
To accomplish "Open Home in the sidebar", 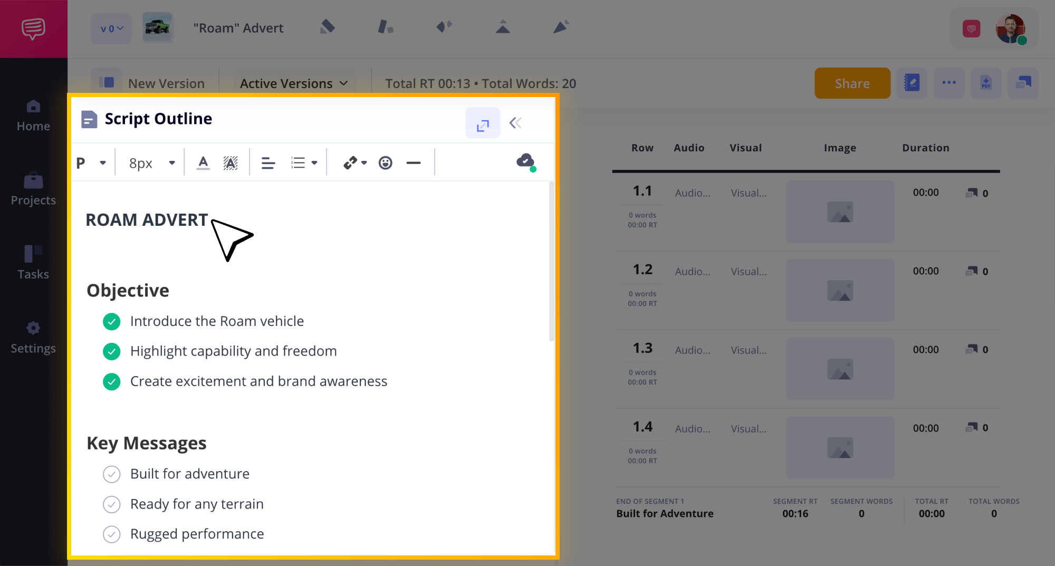I will tap(33, 116).
